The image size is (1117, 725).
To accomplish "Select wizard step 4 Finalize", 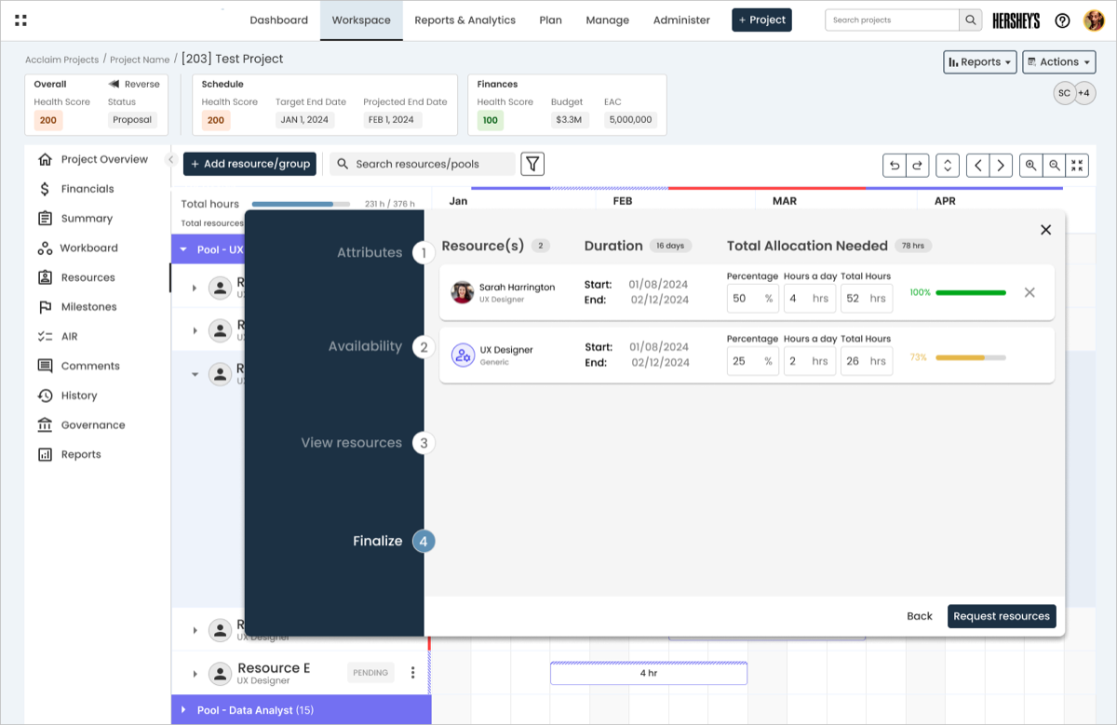I will [424, 542].
